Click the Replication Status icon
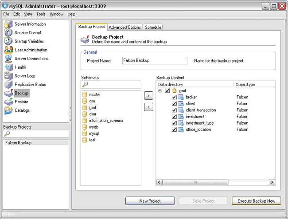Screen dimensions: 288x219 [x=8, y=85]
